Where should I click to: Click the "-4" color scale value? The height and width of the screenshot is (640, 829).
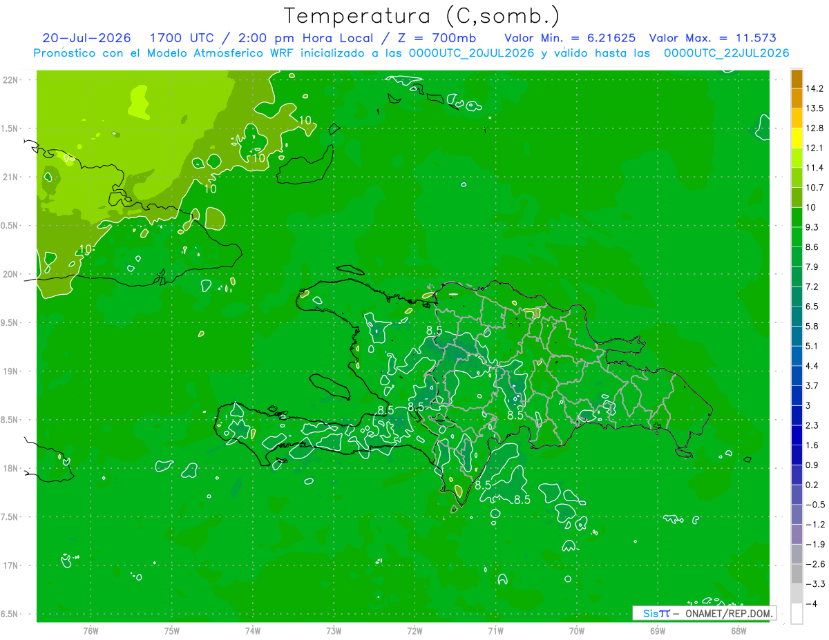811,603
